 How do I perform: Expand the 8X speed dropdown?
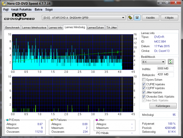tap(153, 62)
